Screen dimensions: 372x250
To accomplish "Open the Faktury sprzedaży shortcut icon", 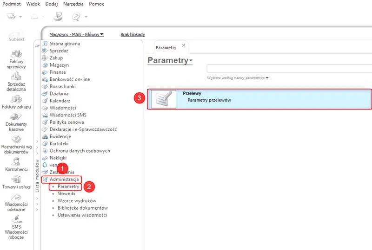I will [16, 54].
